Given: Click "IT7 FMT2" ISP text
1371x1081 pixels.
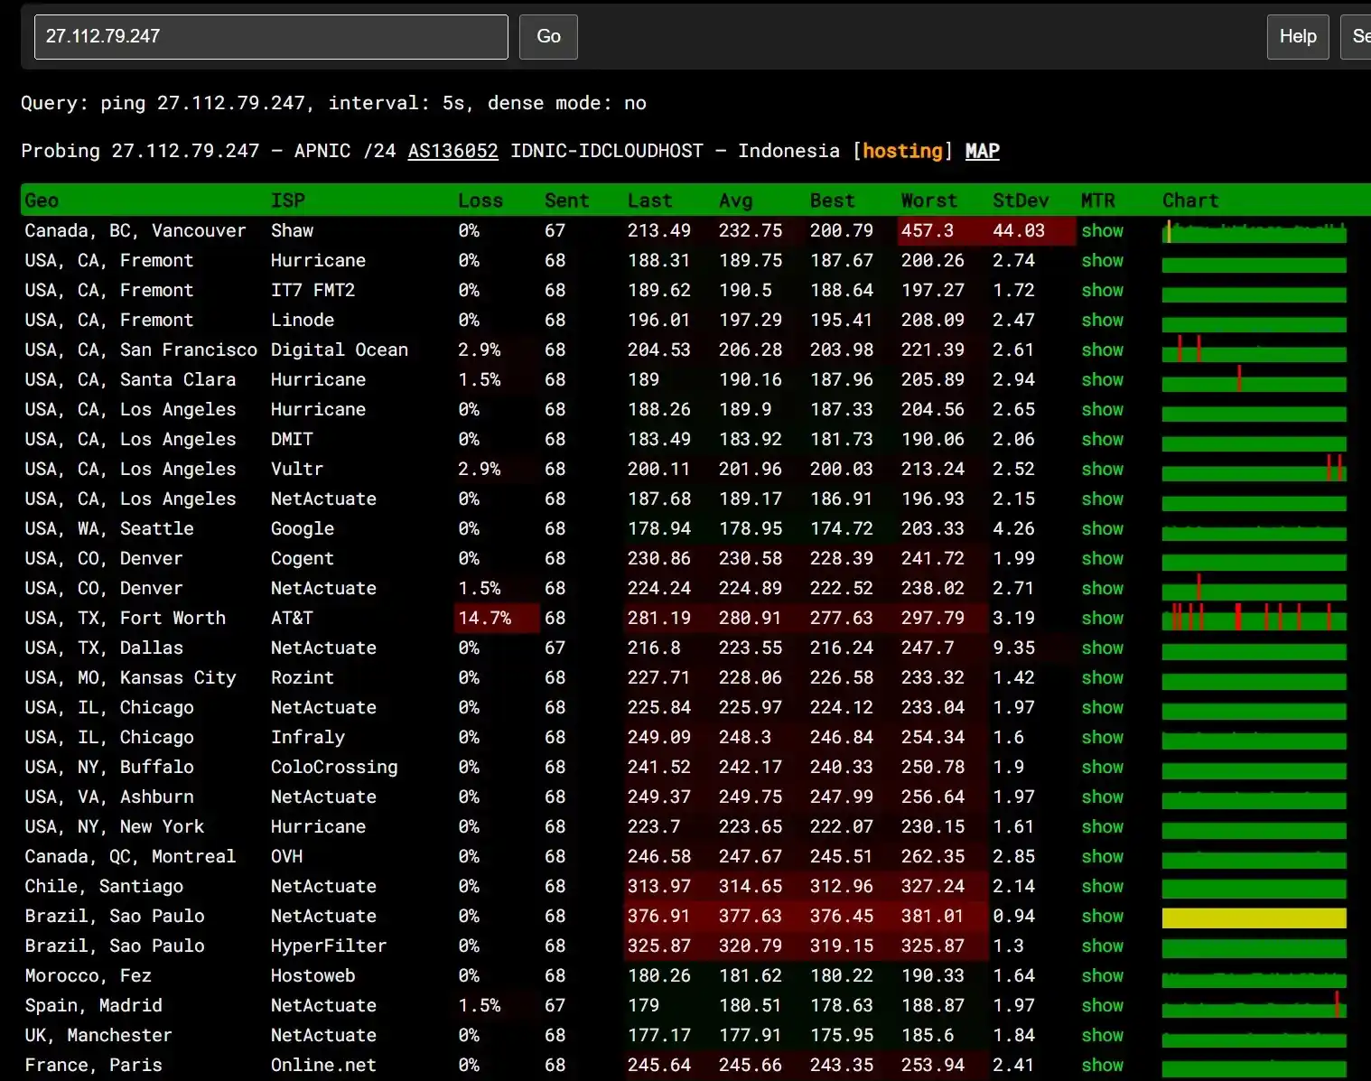Looking at the screenshot, I should [313, 291].
